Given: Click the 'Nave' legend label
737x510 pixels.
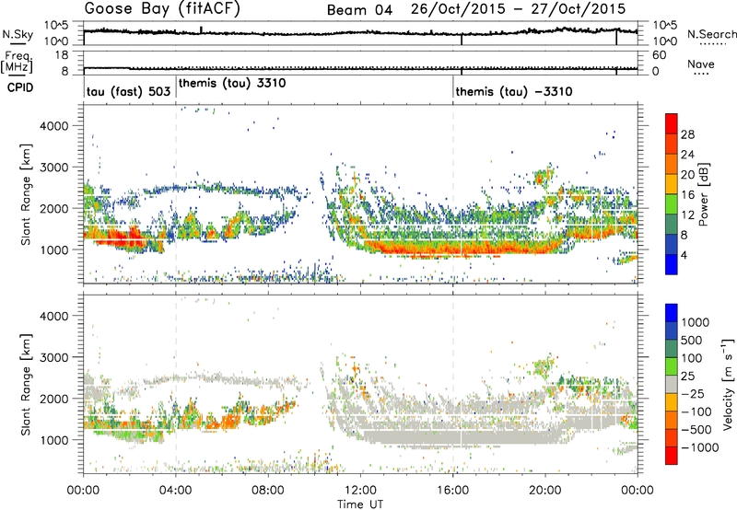Looking at the screenshot, I should point(701,64).
